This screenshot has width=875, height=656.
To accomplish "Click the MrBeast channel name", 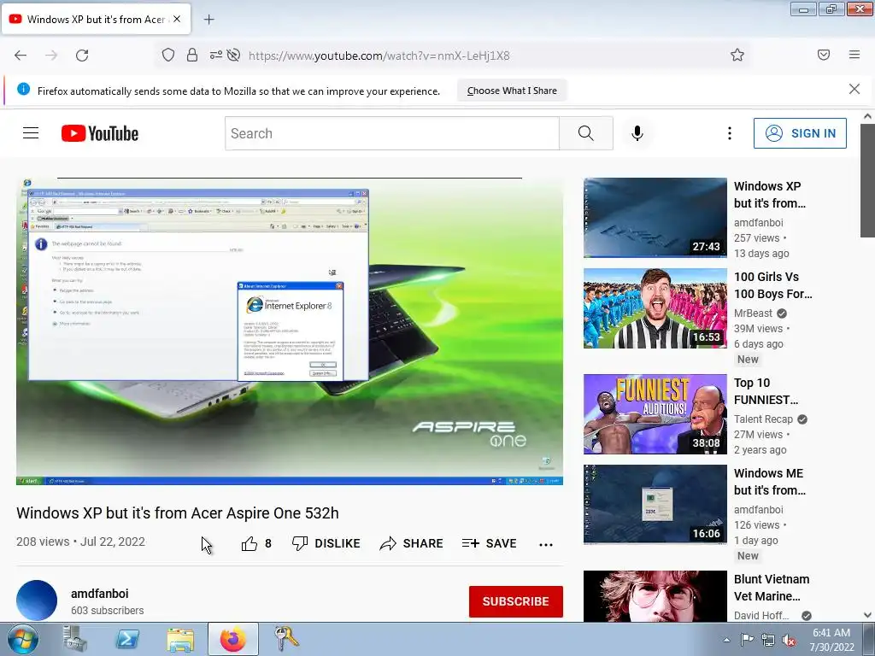I will pyautogui.click(x=753, y=313).
